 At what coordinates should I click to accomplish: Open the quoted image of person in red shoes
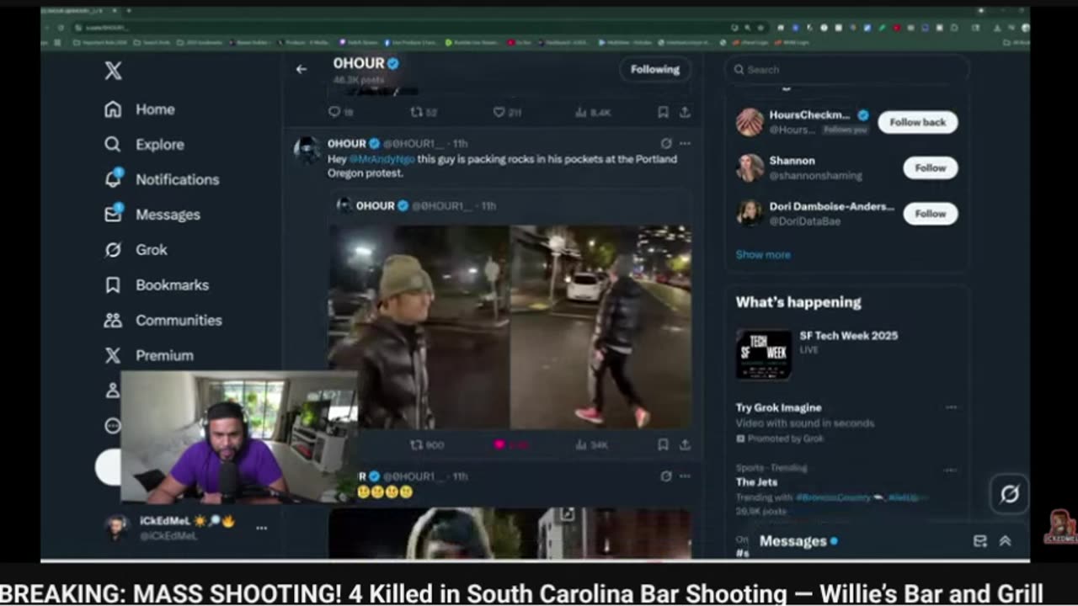pyautogui.click(x=601, y=327)
